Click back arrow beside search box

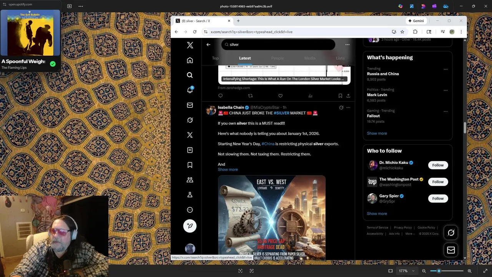point(208,45)
